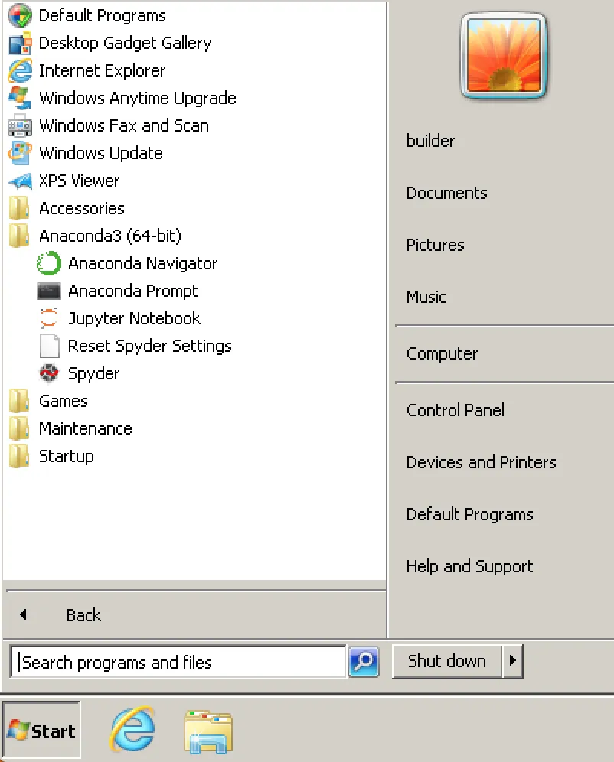Open Internet Explorer from the taskbar

[132, 729]
